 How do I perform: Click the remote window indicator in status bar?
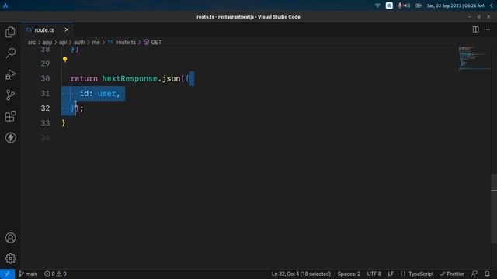tap(7, 274)
